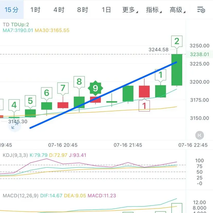Switch to the 1日 timeframe
This screenshot has height=213, width=213.
(x=106, y=10)
